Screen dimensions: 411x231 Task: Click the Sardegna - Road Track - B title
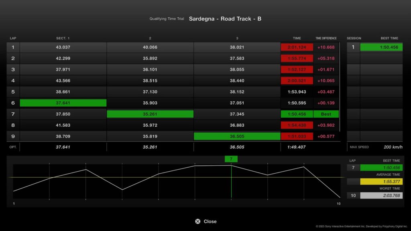(x=225, y=19)
